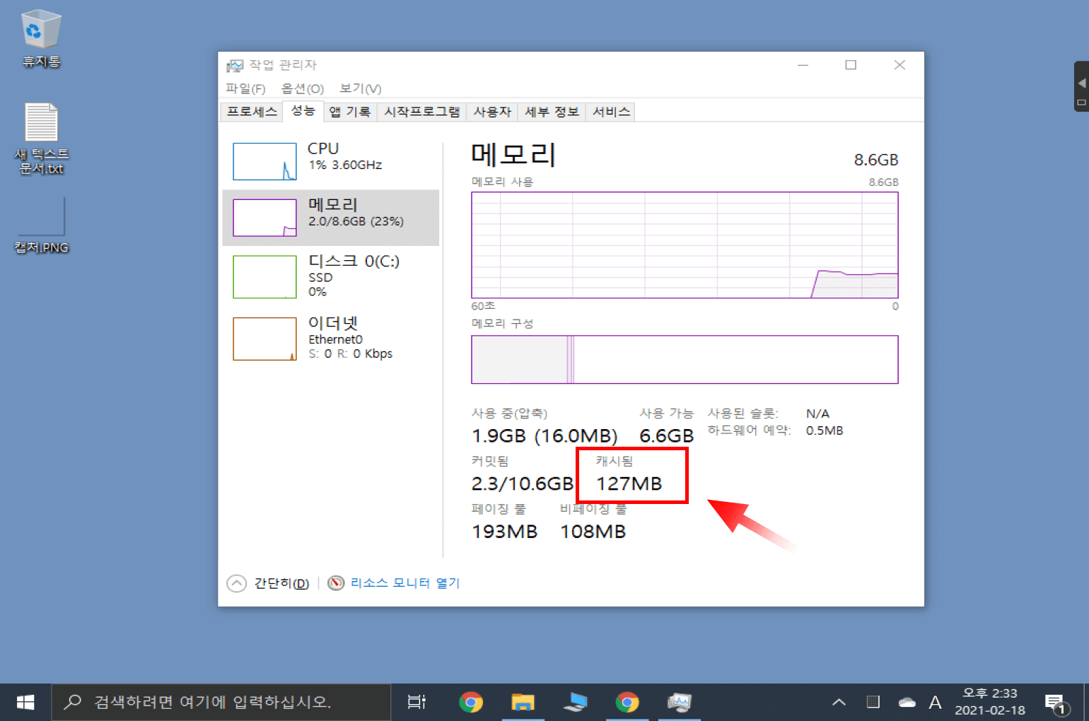Click the 127MB cached value
Image resolution: width=1089 pixels, height=721 pixels.
(629, 483)
